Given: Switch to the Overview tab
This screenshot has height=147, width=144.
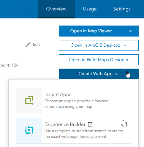Looking at the screenshot, I should coord(56,9).
